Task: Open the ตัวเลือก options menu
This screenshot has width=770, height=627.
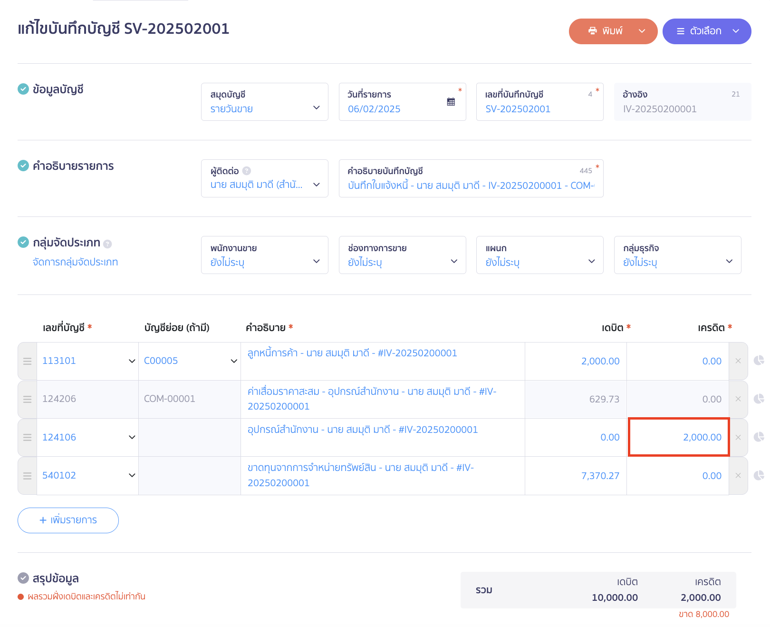Action: 706,31
